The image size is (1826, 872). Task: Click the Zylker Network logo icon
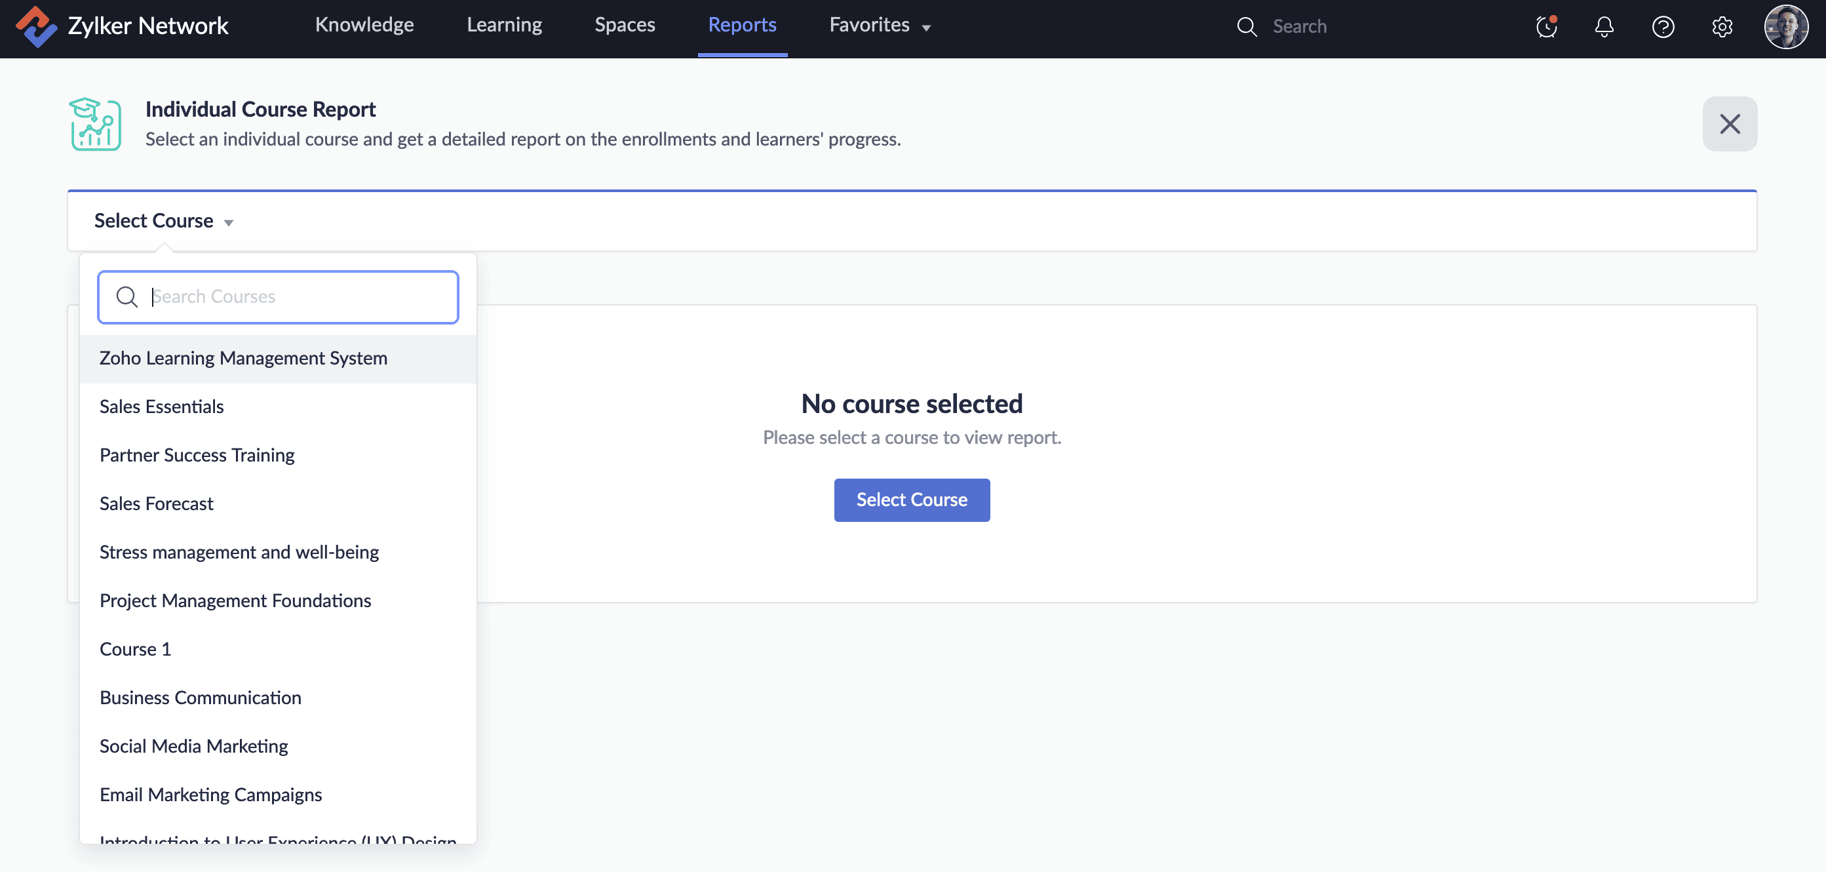point(35,26)
